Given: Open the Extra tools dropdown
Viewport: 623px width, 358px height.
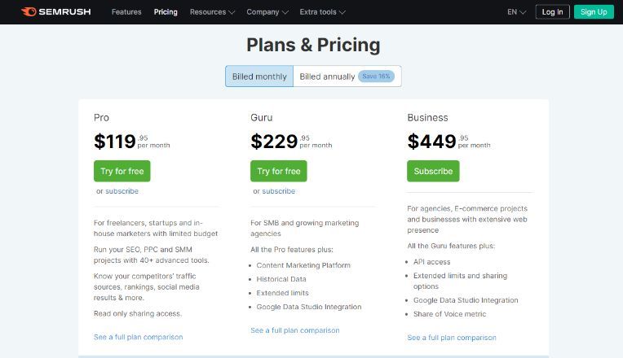Looking at the screenshot, I should coord(322,12).
